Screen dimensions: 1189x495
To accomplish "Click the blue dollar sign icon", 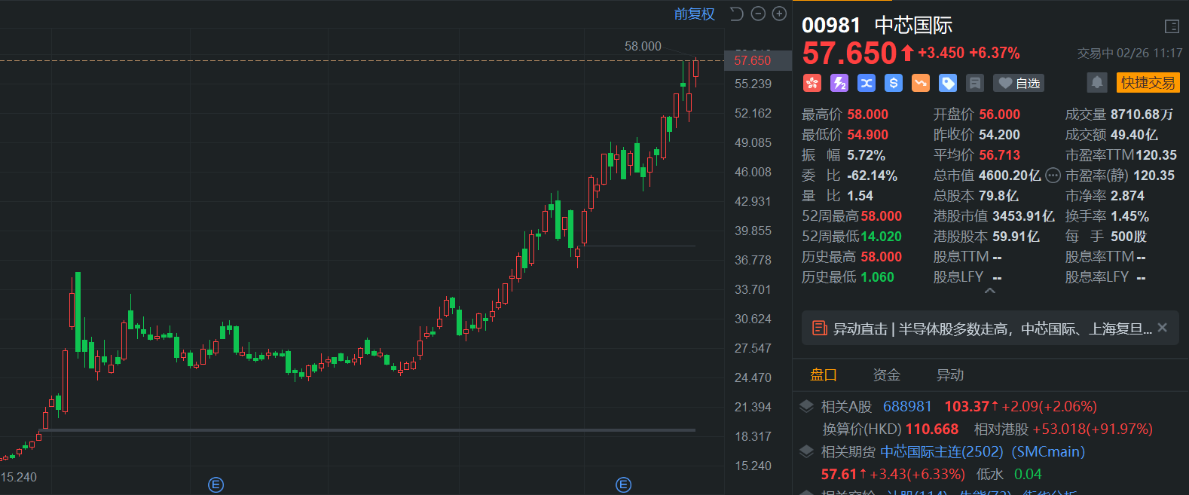I will [x=894, y=83].
